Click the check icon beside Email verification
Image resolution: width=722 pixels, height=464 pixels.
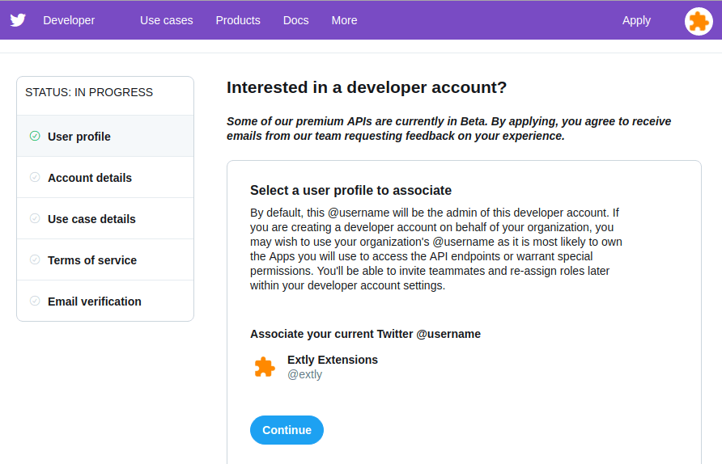[35, 301]
